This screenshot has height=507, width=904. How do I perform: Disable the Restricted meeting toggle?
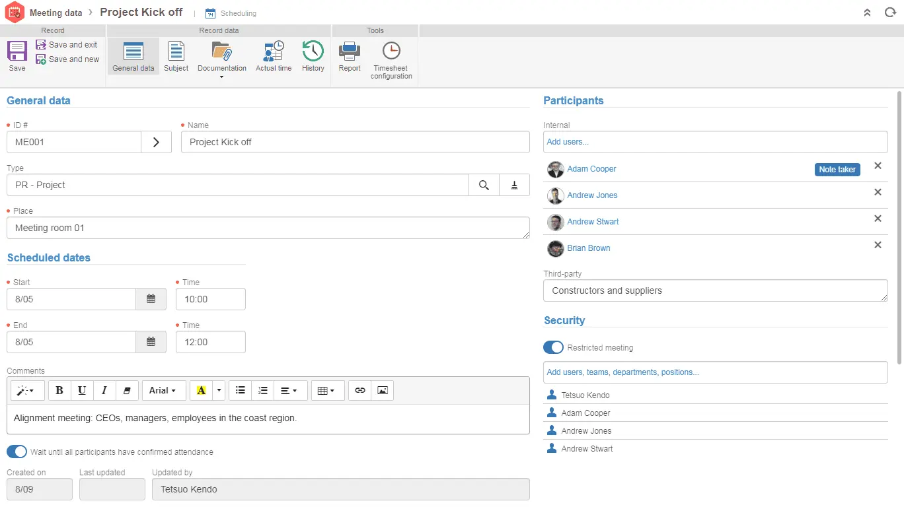553,347
